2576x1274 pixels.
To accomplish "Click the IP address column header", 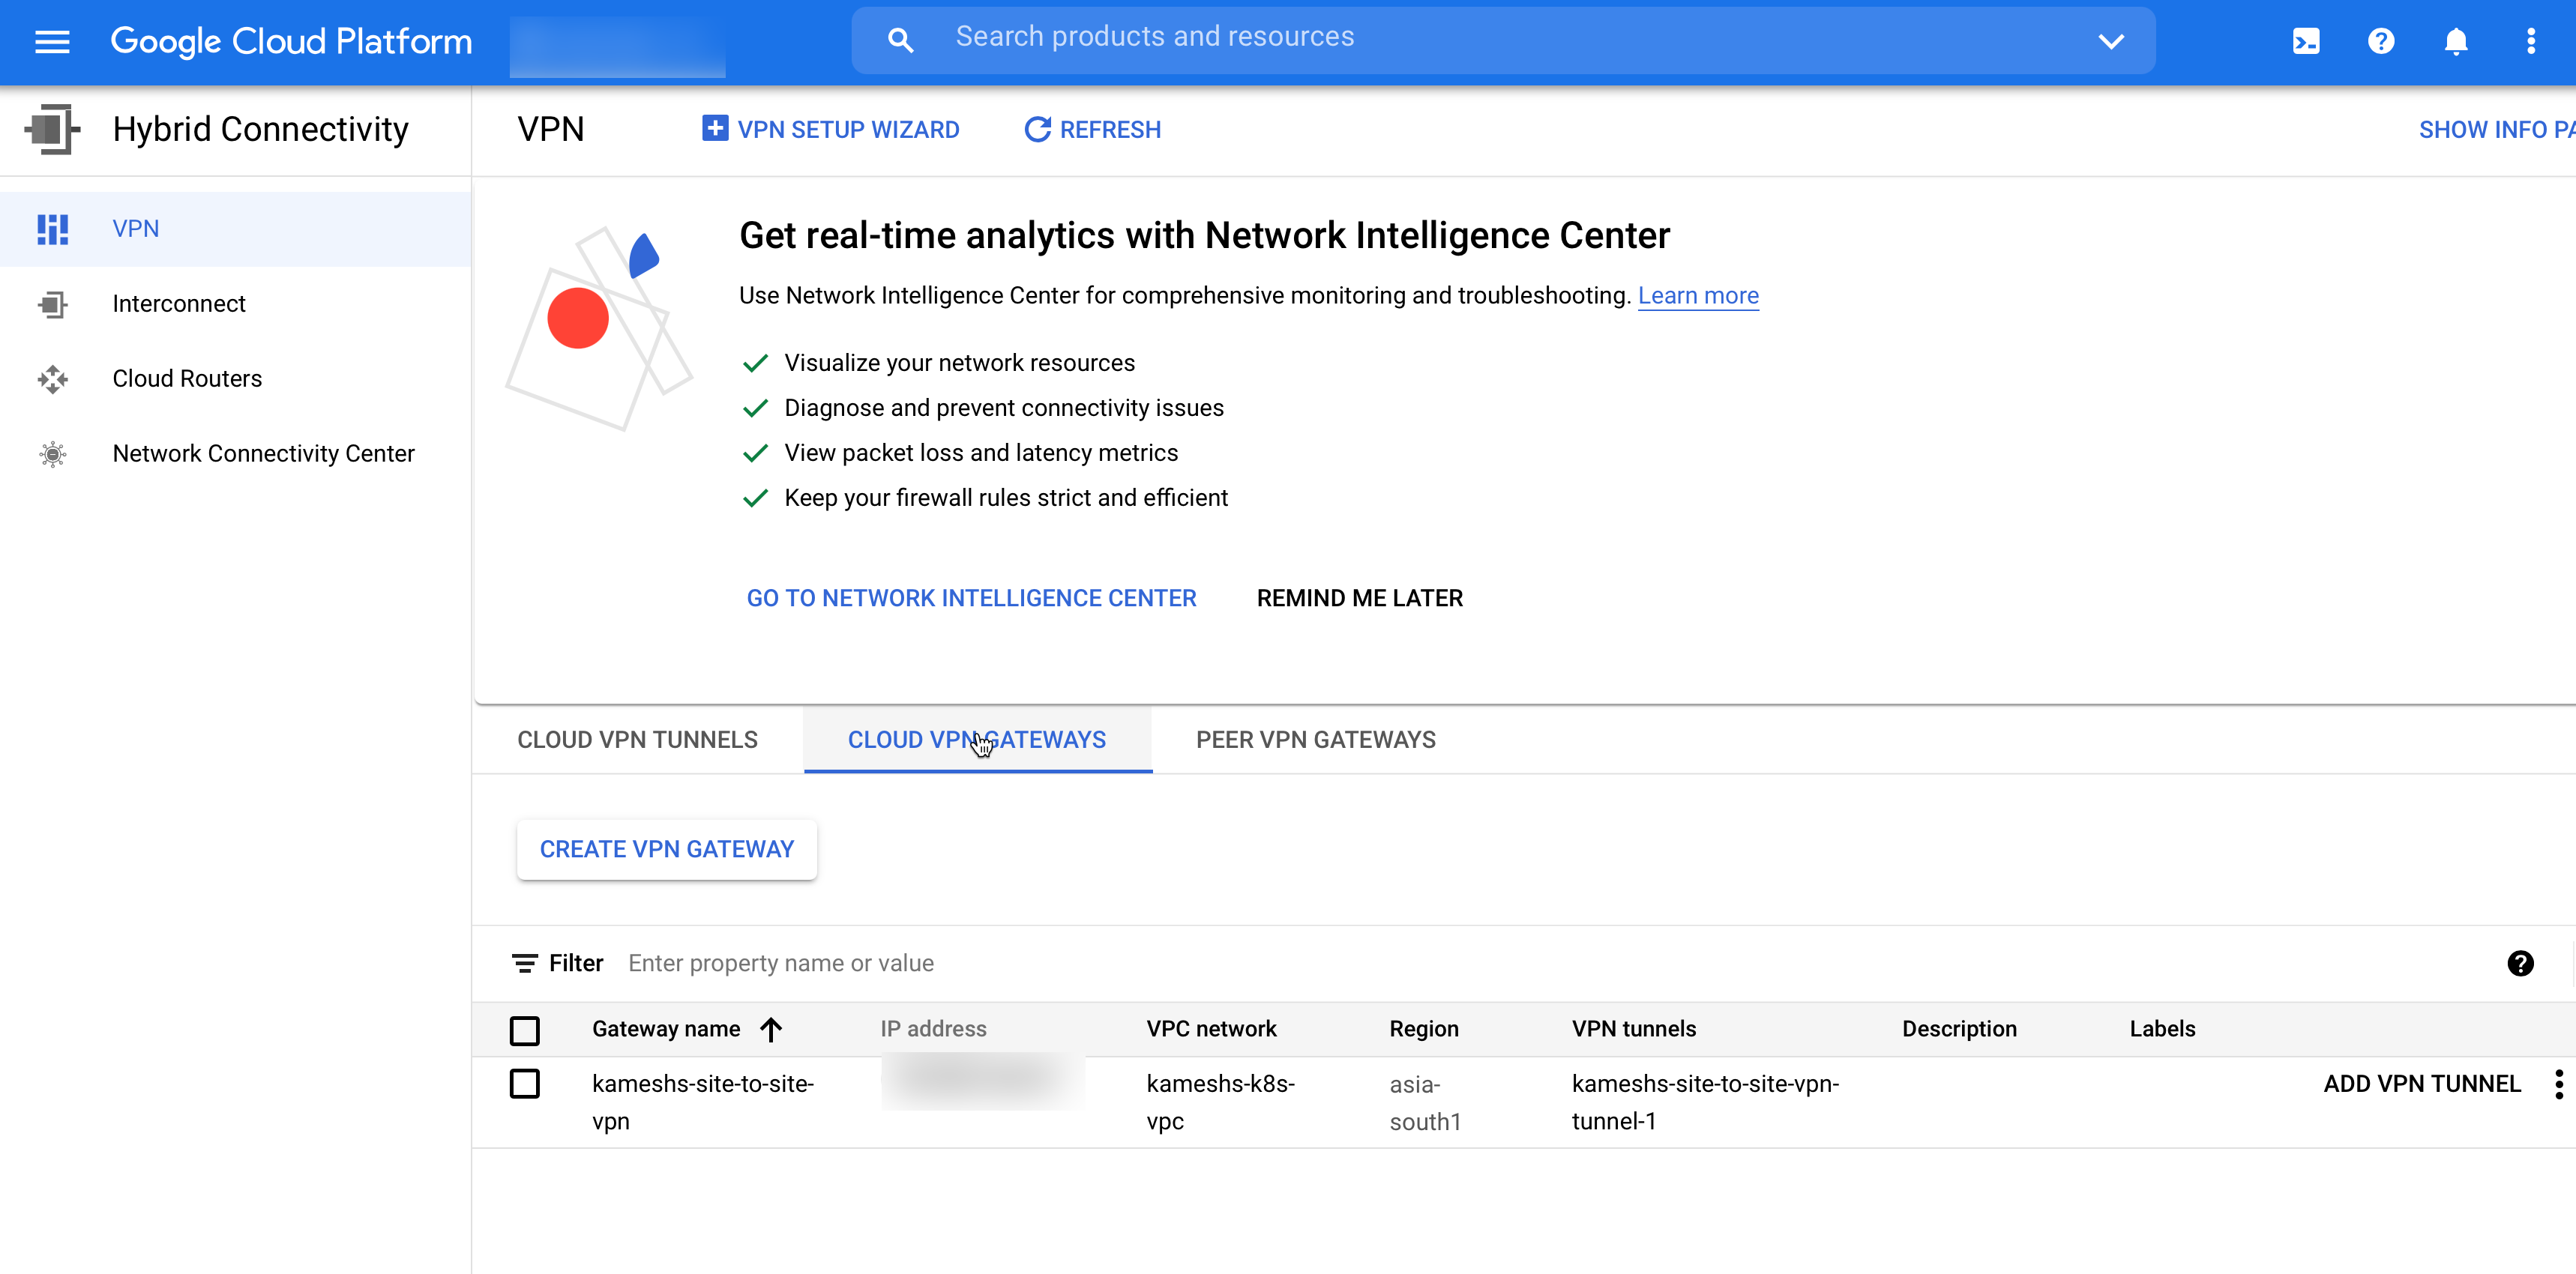I will coord(932,1029).
